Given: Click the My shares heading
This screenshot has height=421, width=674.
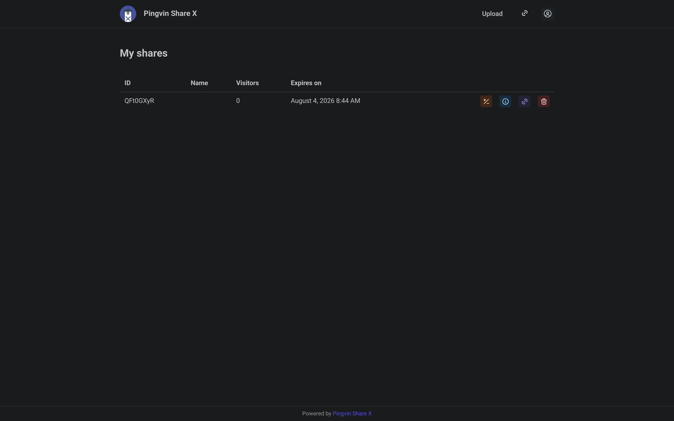Looking at the screenshot, I should coord(144,53).
